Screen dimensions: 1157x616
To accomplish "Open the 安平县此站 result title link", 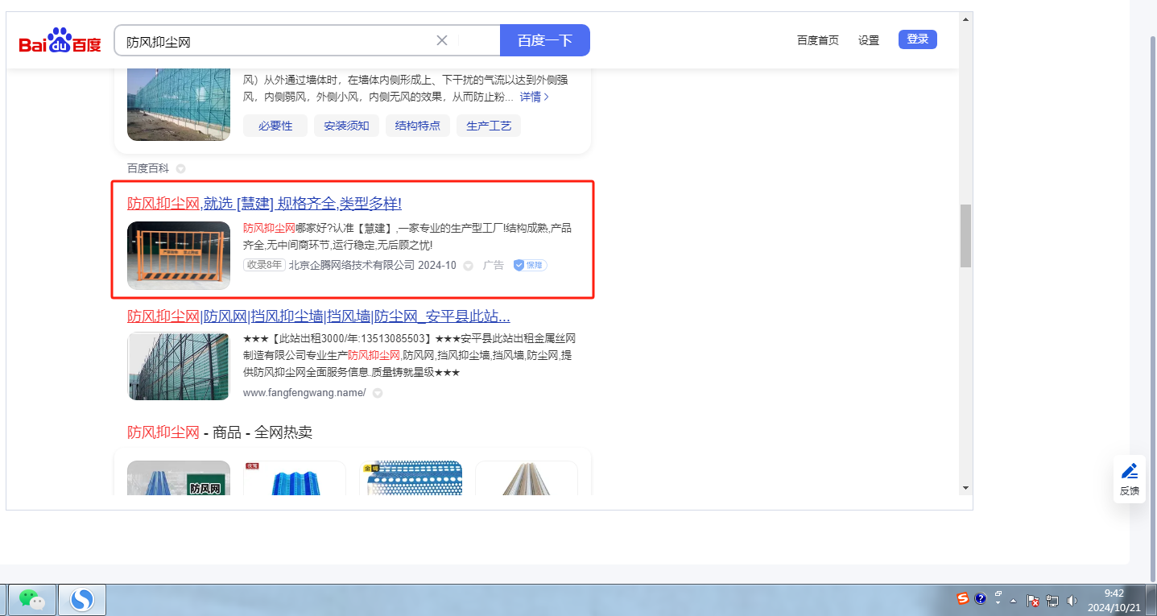I will coord(319,316).
